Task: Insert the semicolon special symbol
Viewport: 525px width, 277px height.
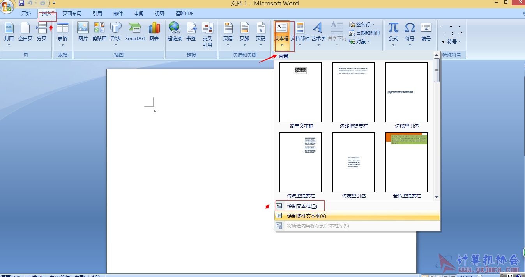Action: pos(444,34)
